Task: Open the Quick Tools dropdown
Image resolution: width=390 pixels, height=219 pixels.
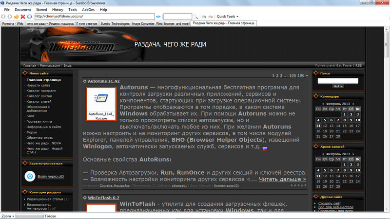Action: click(x=227, y=17)
